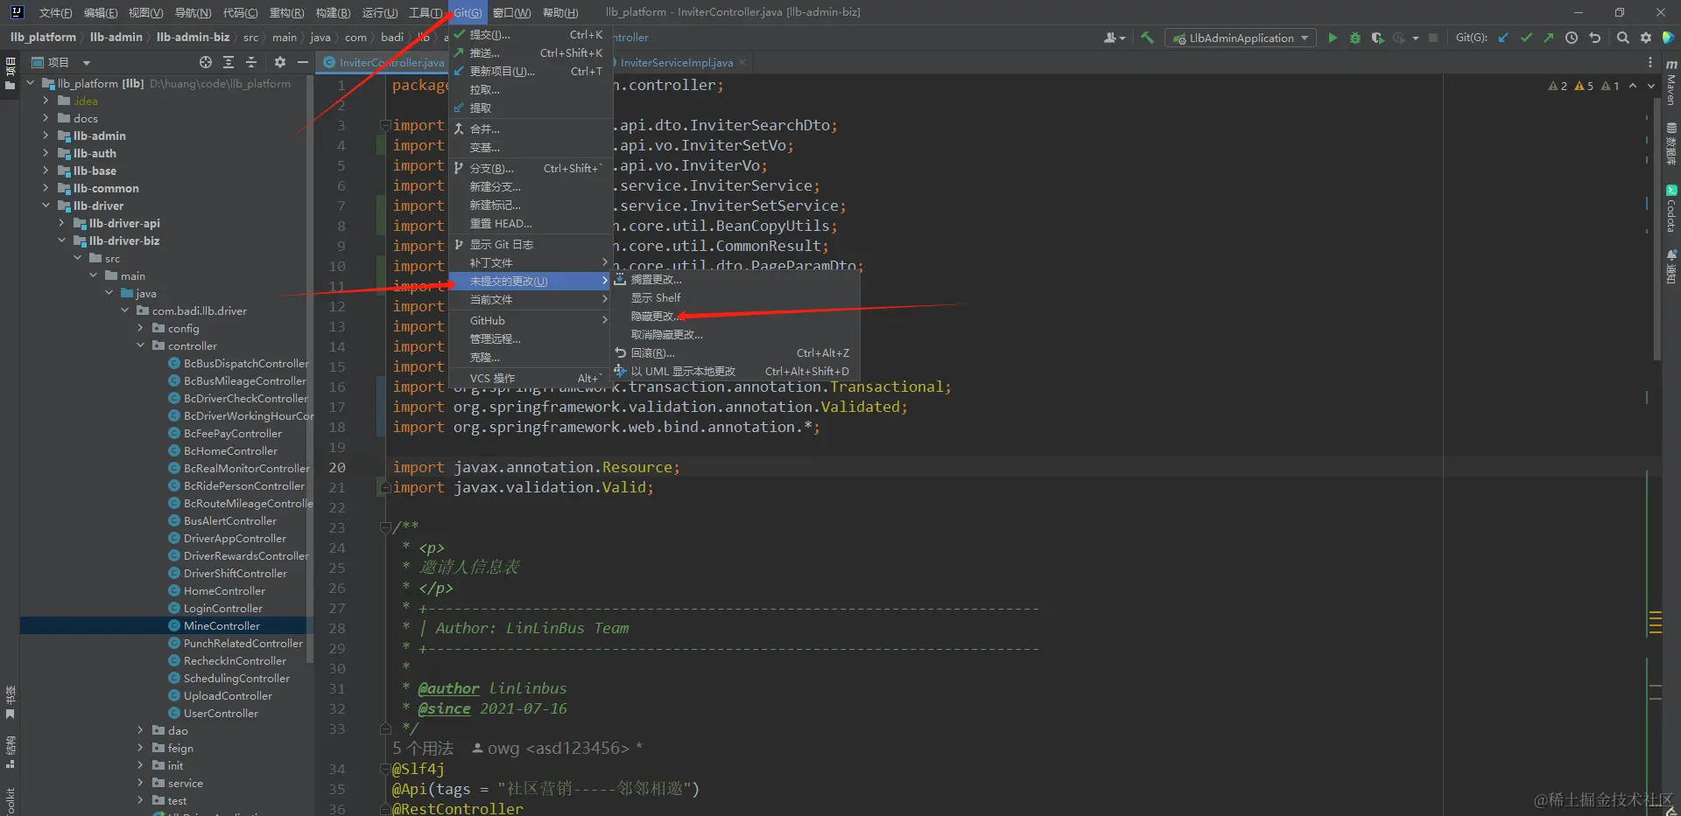
Task: Run with coverage using the shield icon
Action: point(1377,38)
